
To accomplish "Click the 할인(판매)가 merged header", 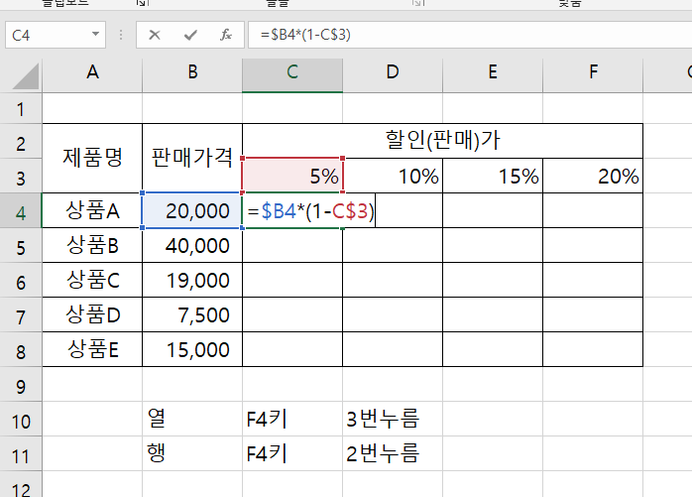I will click(x=442, y=141).
